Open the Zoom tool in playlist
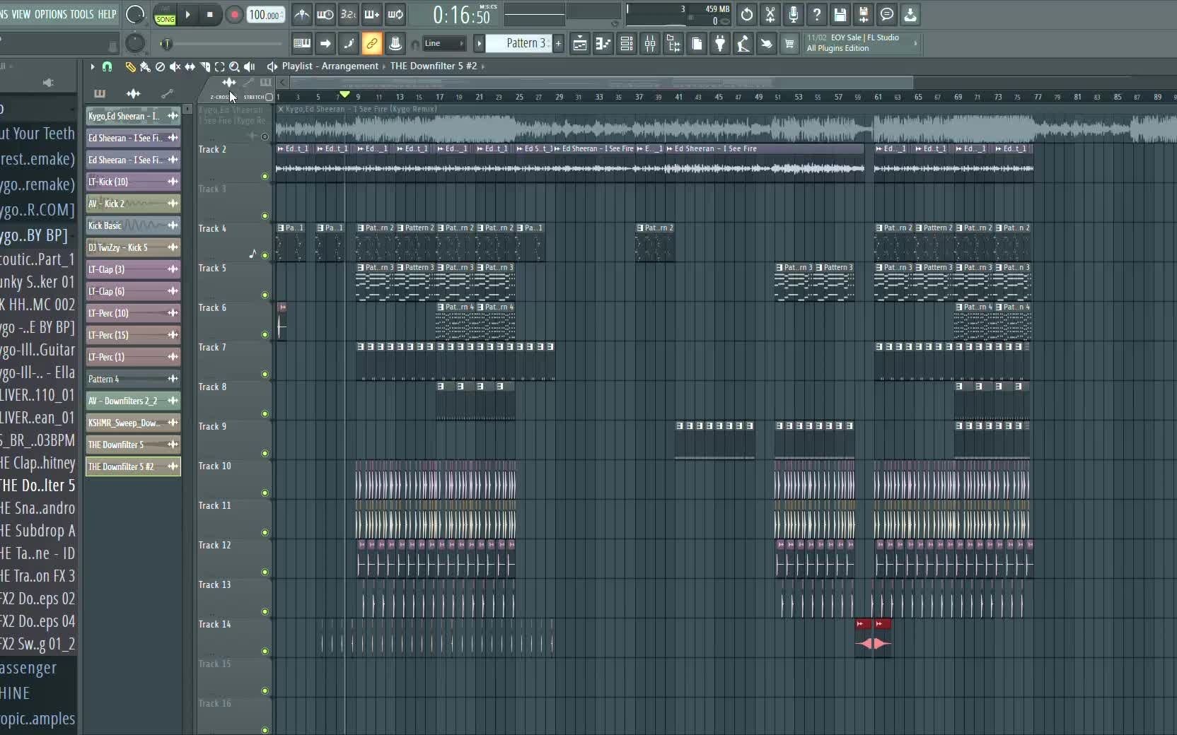Screen dimensions: 1177x735 click(234, 68)
